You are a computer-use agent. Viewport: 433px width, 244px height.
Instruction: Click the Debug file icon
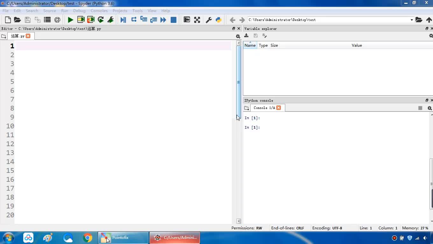click(x=123, y=20)
